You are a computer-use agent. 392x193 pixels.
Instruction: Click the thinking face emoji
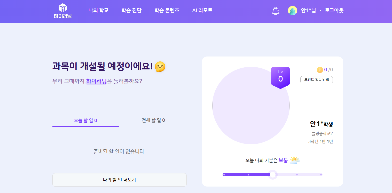[160, 67]
